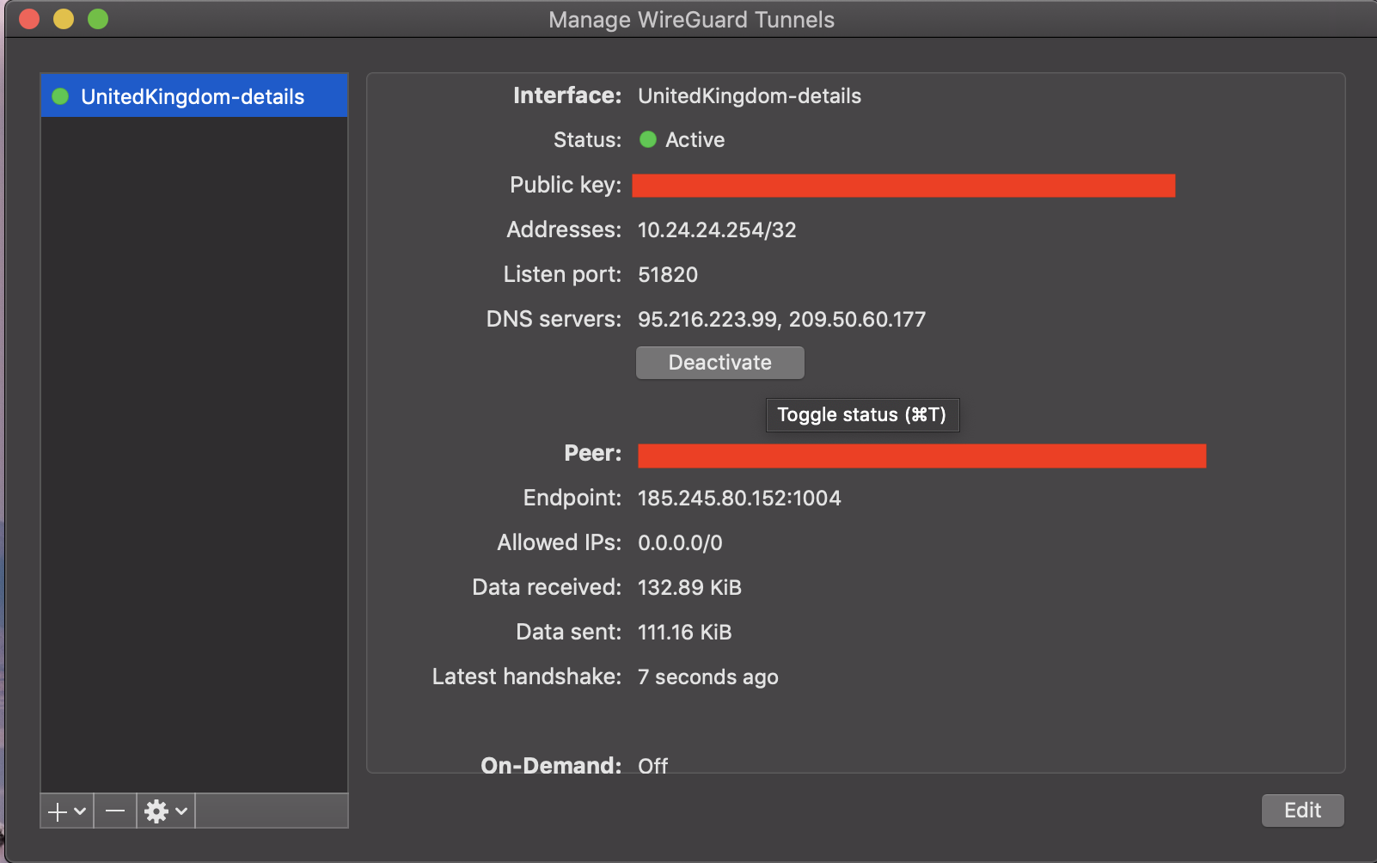Remove selected tunnel with minus button
This screenshot has height=863, width=1377.
pyautogui.click(x=115, y=811)
